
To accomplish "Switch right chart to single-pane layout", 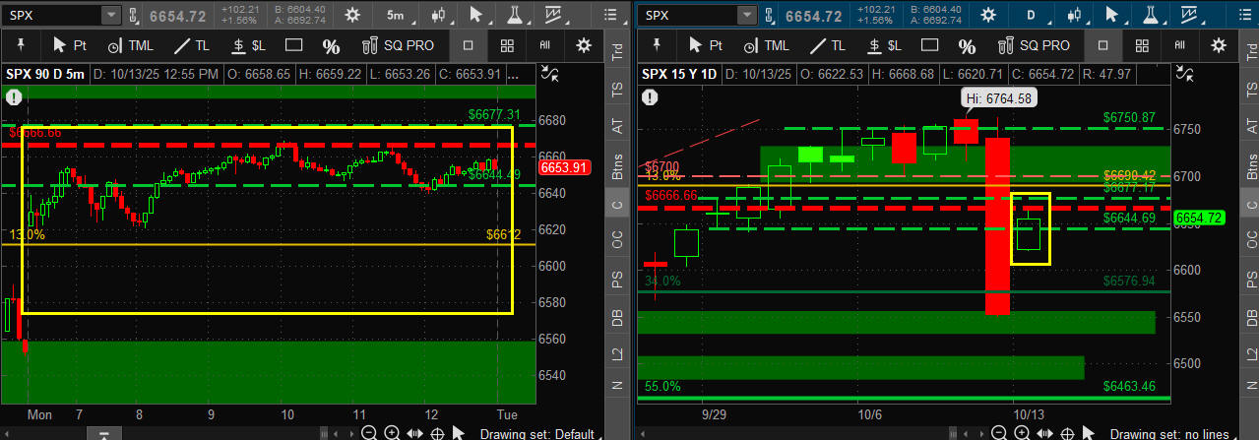I will pyautogui.click(x=1103, y=45).
